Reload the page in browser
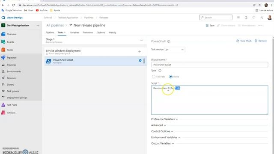 [13, 5]
